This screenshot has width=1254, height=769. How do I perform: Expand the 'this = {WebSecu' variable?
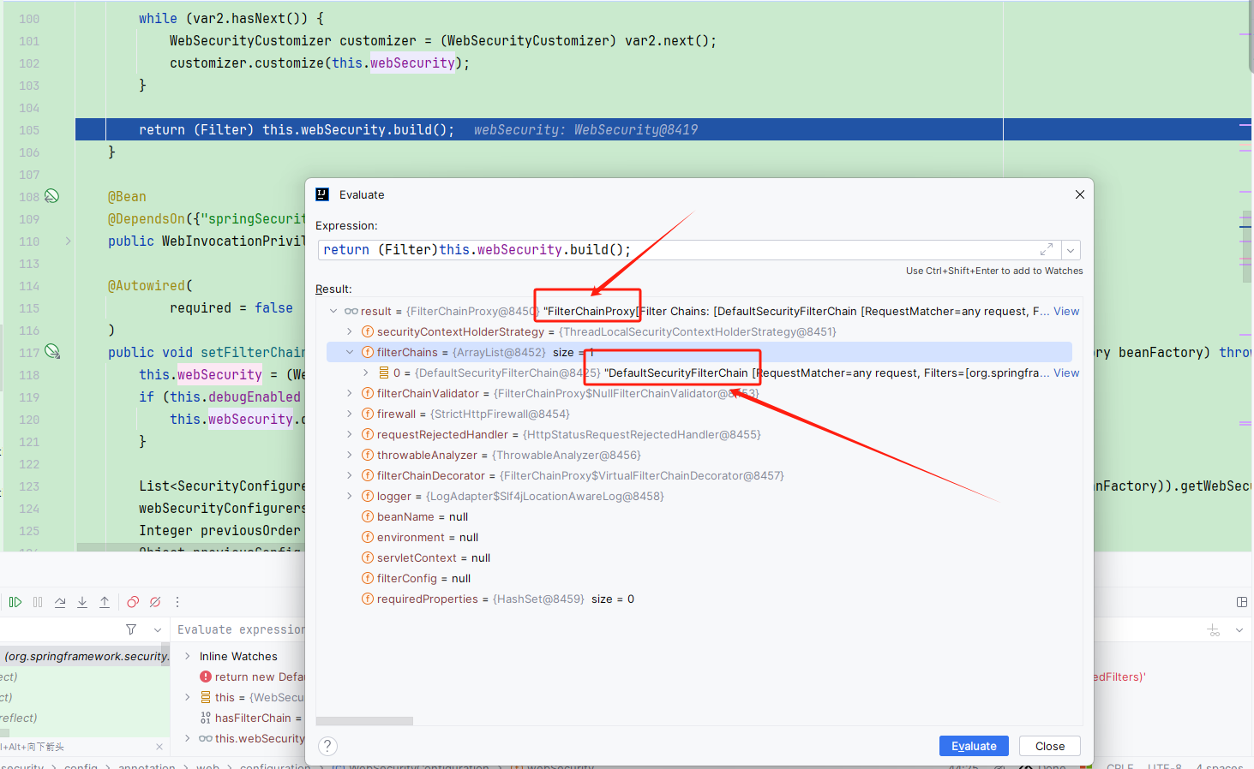(x=188, y=697)
